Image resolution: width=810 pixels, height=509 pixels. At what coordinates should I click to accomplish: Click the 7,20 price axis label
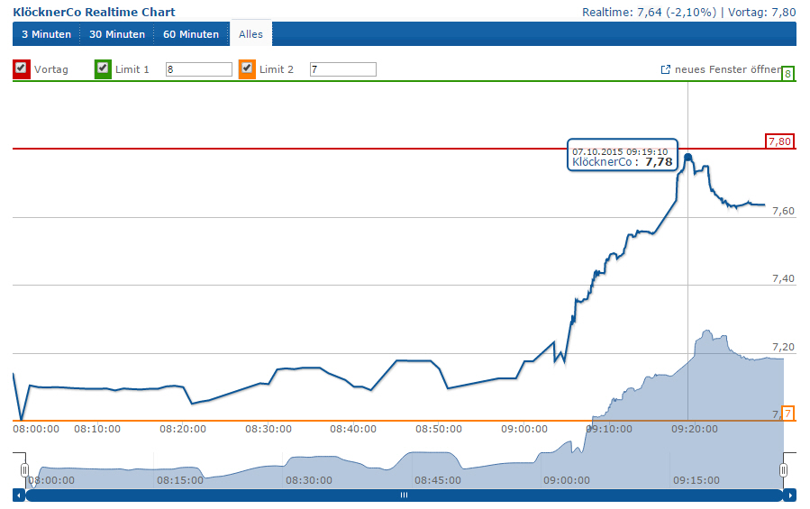click(x=783, y=347)
